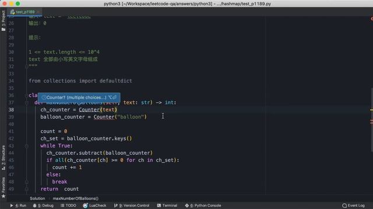This screenshot has height=209, width=373.
Task: Collapse the while loop at line 43
Action: (27, 146)
